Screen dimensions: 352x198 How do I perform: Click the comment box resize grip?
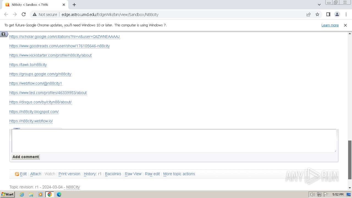tap(335, 150)
